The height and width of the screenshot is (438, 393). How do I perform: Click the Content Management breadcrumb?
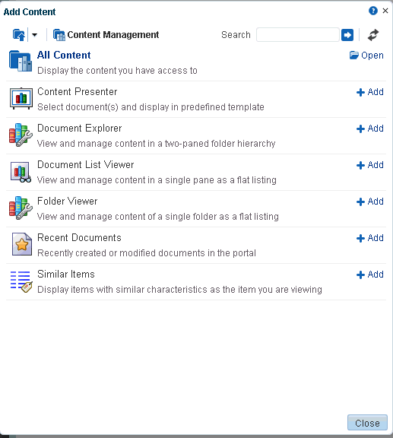(106, 35)
